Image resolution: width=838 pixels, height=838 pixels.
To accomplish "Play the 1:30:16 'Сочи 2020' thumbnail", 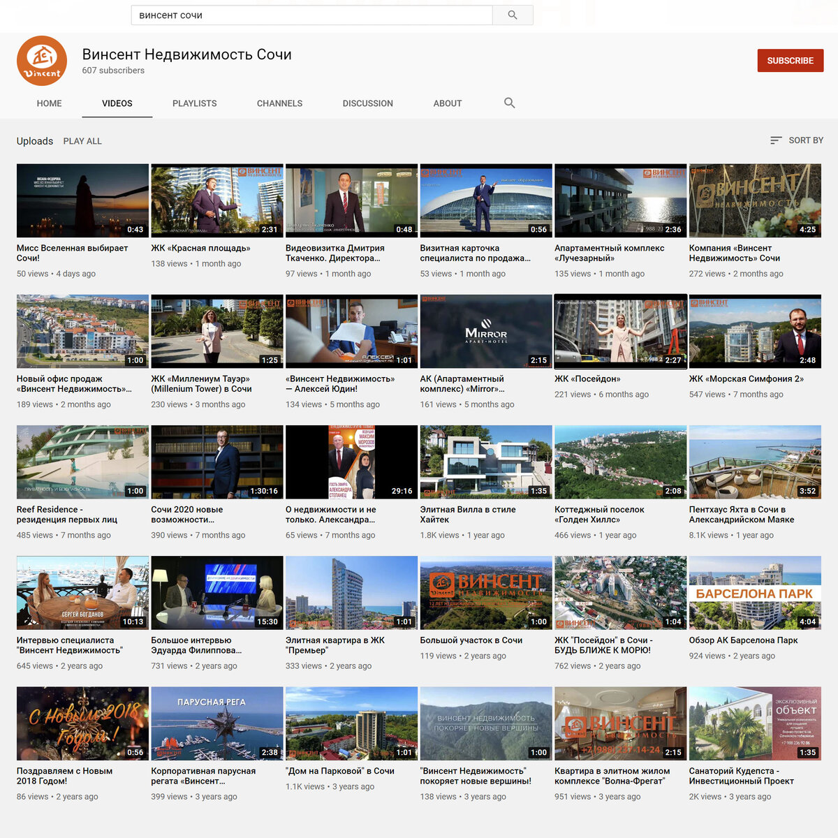I will 217,462.
